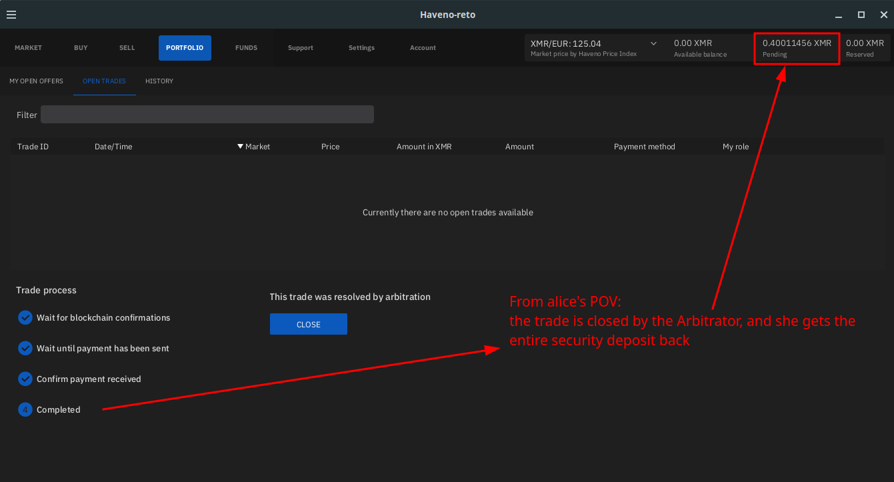Click the payment sent checkmark icon
The image size is (894, 482).
point(25,349)
